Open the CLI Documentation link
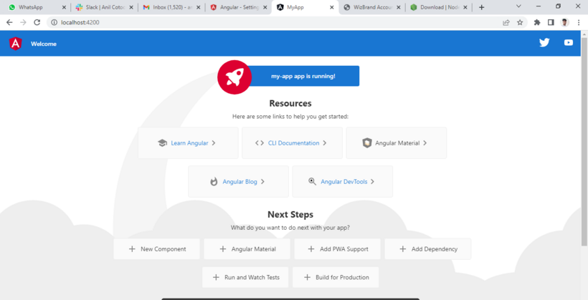 [292, 143]
